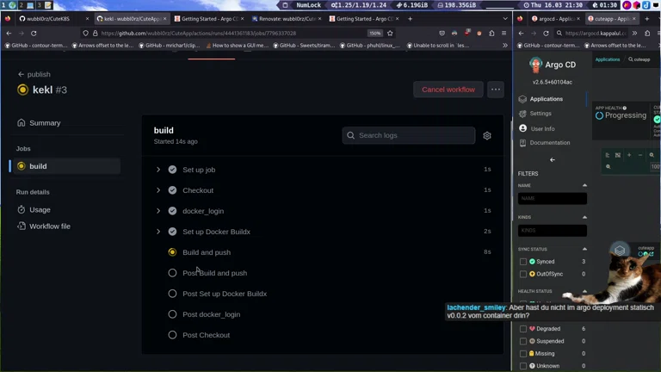
Task: Click the NAME filter input
Action: (x=553, y=198)
